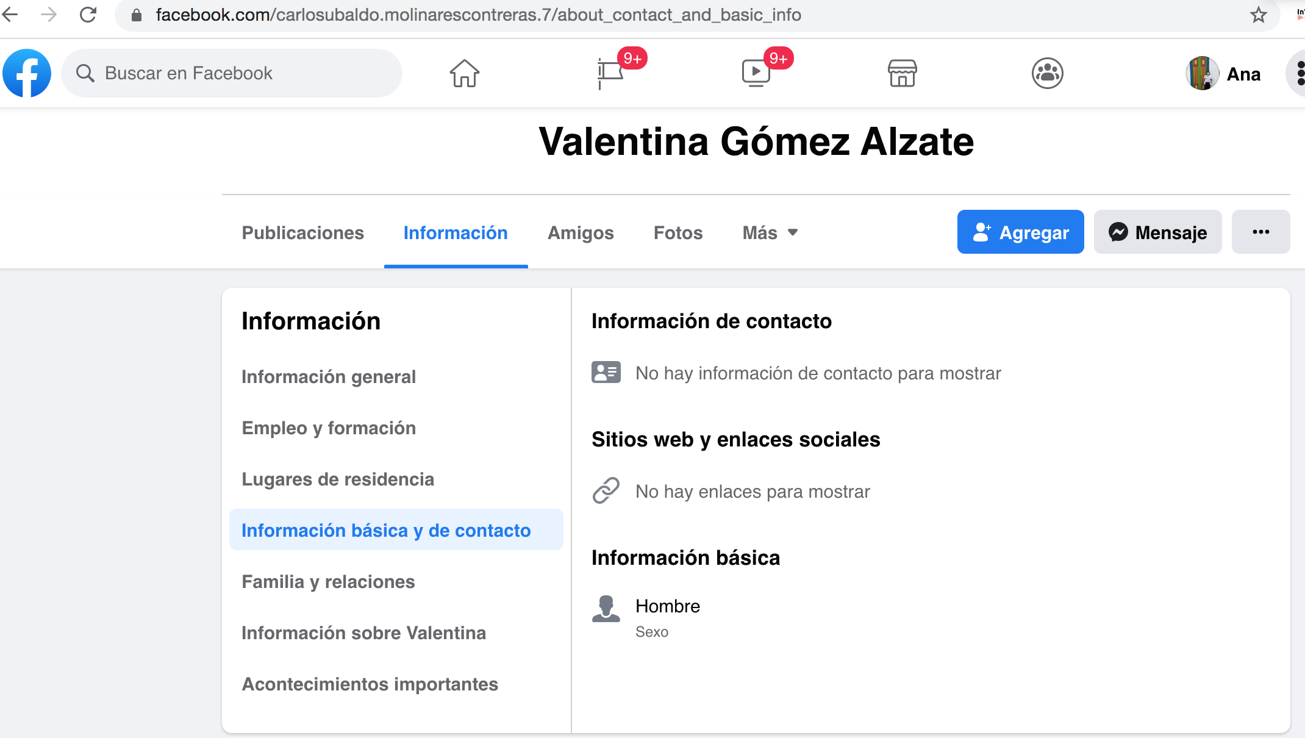Click the Ana profile name
The width and height of the screenshot is (1305, 738).
tap(1243, 74)
